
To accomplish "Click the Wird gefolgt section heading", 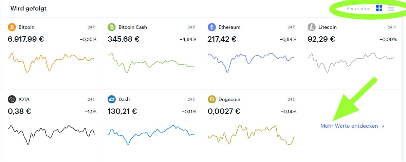I will [28, 8].
